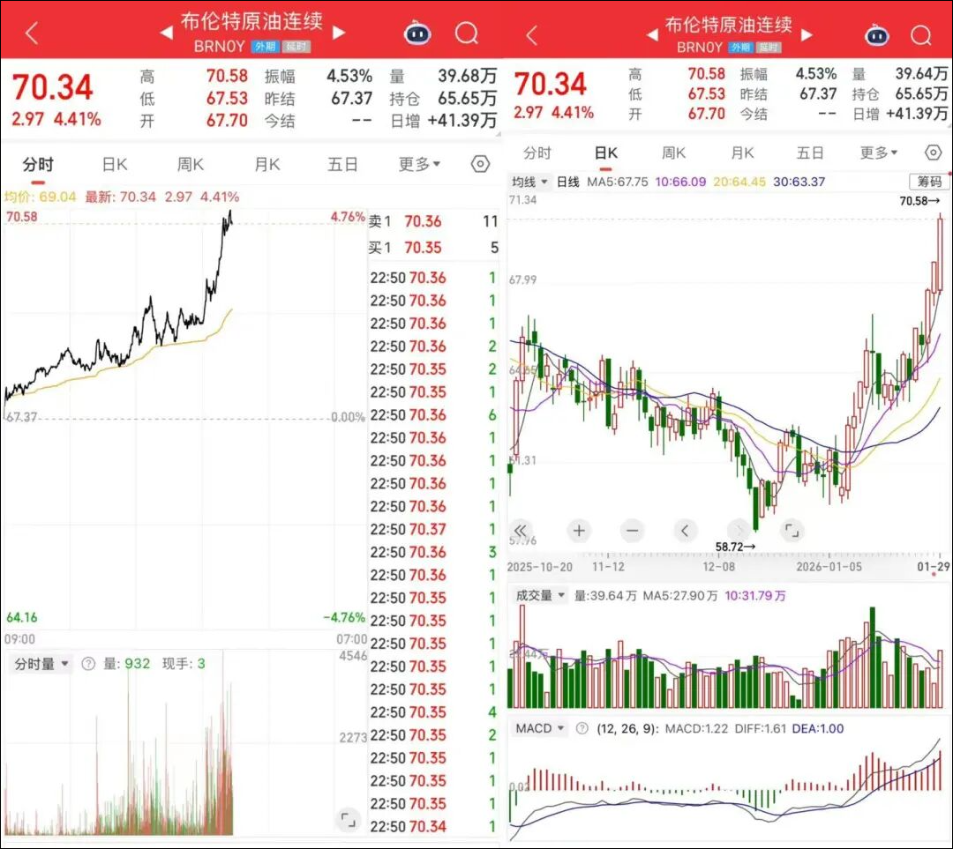Tap the back arrow on left screen
Image resolution: width=953 pixels, height=849 pixels.
point(33,34)
